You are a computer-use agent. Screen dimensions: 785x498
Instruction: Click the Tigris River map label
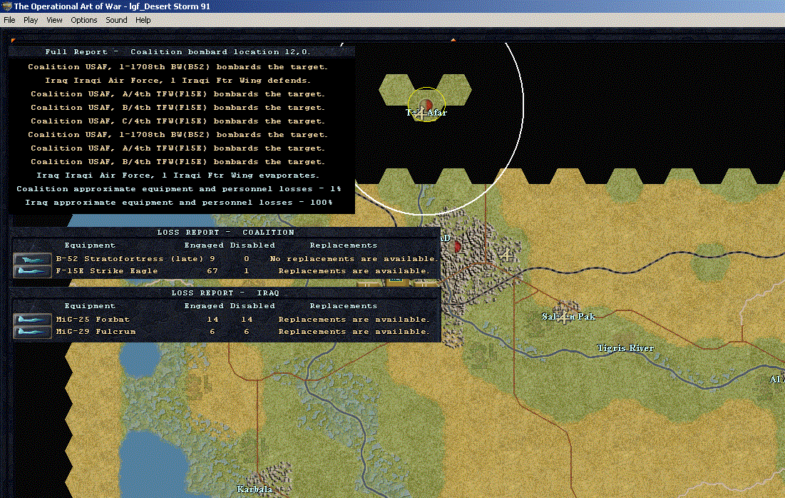click(625, 348)
